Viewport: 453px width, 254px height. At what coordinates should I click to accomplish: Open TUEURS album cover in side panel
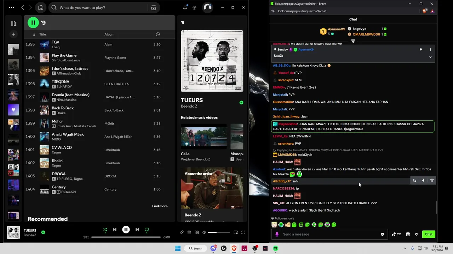coord(212,61)
